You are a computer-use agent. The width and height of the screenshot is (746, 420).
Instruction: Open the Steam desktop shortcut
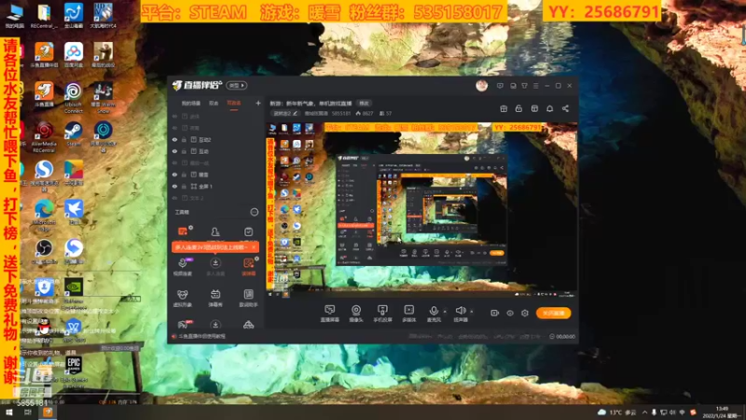pos(74,133)
